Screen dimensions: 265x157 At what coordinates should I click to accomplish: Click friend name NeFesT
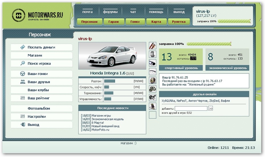click(182, 101)
